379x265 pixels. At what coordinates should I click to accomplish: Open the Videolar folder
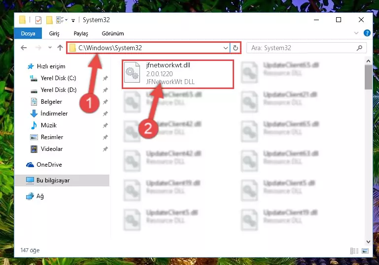pos(51,149)
